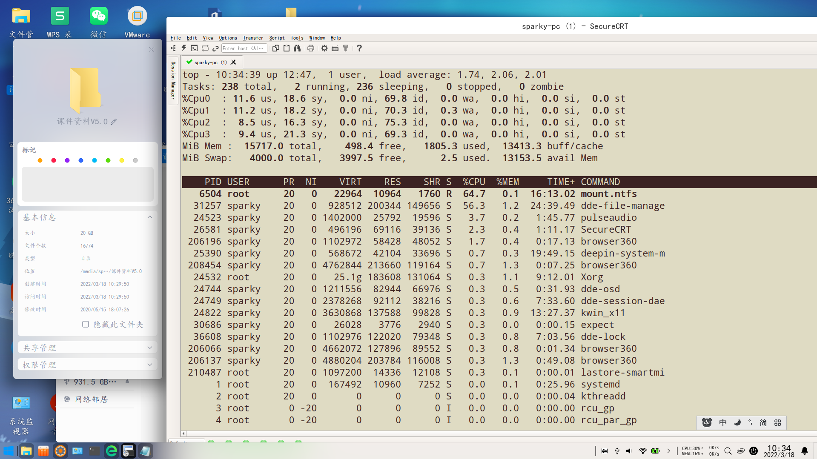Collapse the 基本信息 section
817x459 pixels.
click(149, 217)
